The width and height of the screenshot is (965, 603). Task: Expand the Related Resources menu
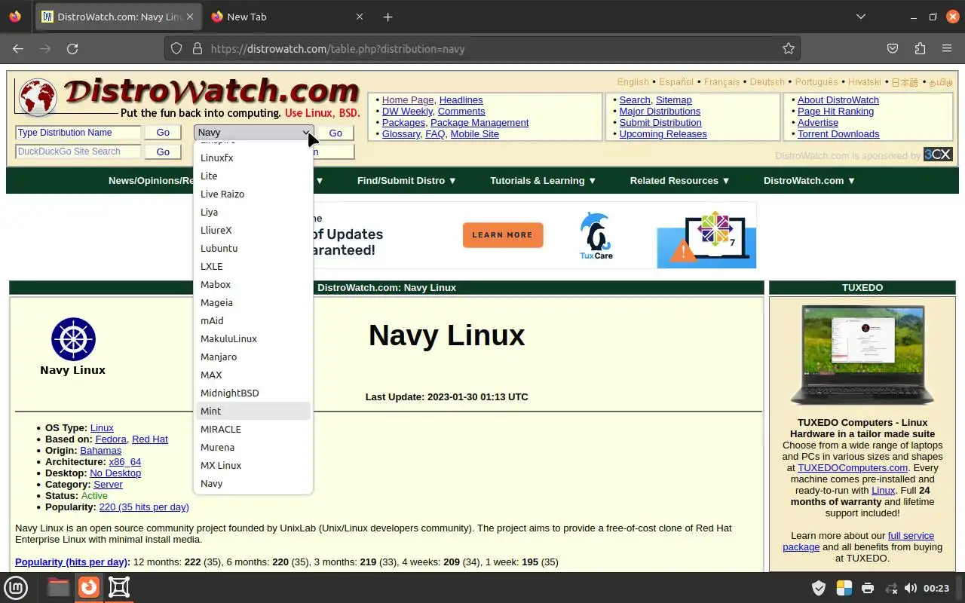(680, 181)
